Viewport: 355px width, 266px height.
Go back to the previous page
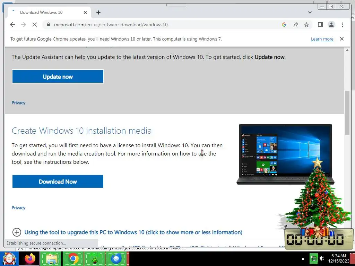coord(12,25)
